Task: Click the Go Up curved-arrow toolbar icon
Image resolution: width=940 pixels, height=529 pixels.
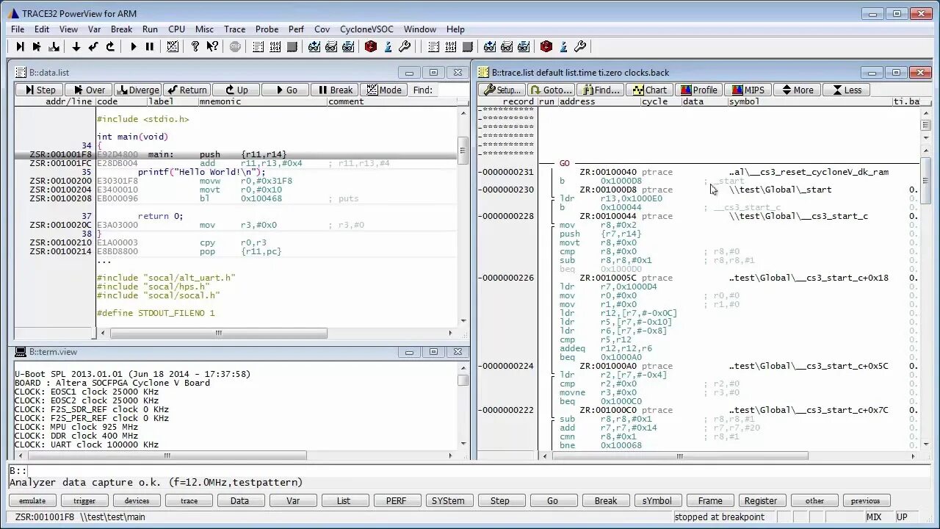Action: pyautogui.click(x=110, y=46)
